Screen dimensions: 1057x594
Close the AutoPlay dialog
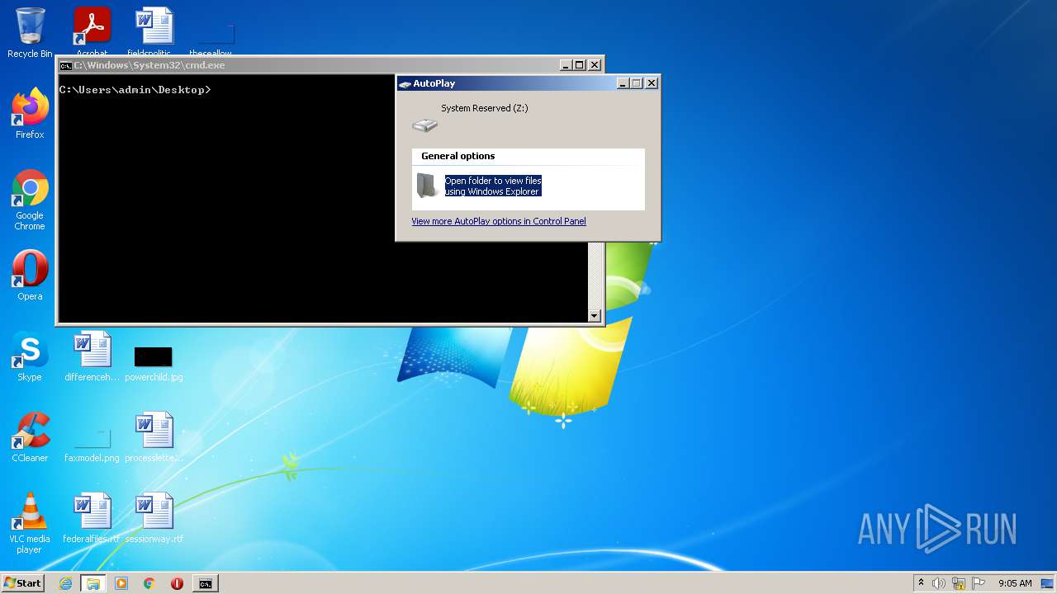click(652, 83)
